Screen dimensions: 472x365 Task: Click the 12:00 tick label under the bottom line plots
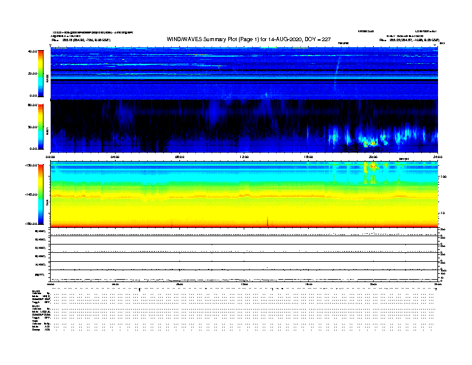[x=244, y=284]
